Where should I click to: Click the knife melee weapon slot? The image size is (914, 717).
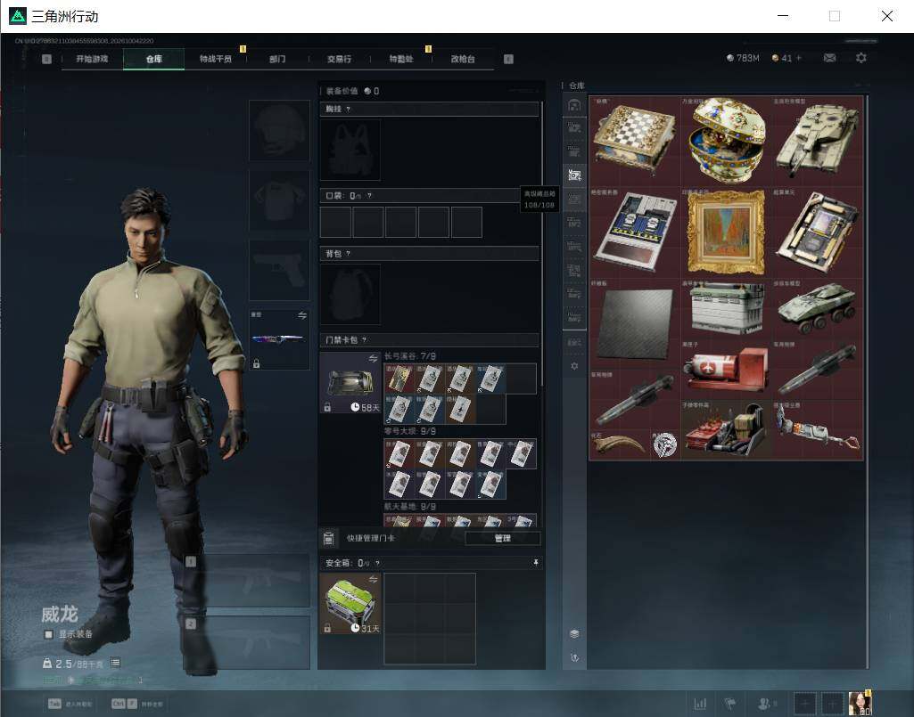tap(279, 339)
